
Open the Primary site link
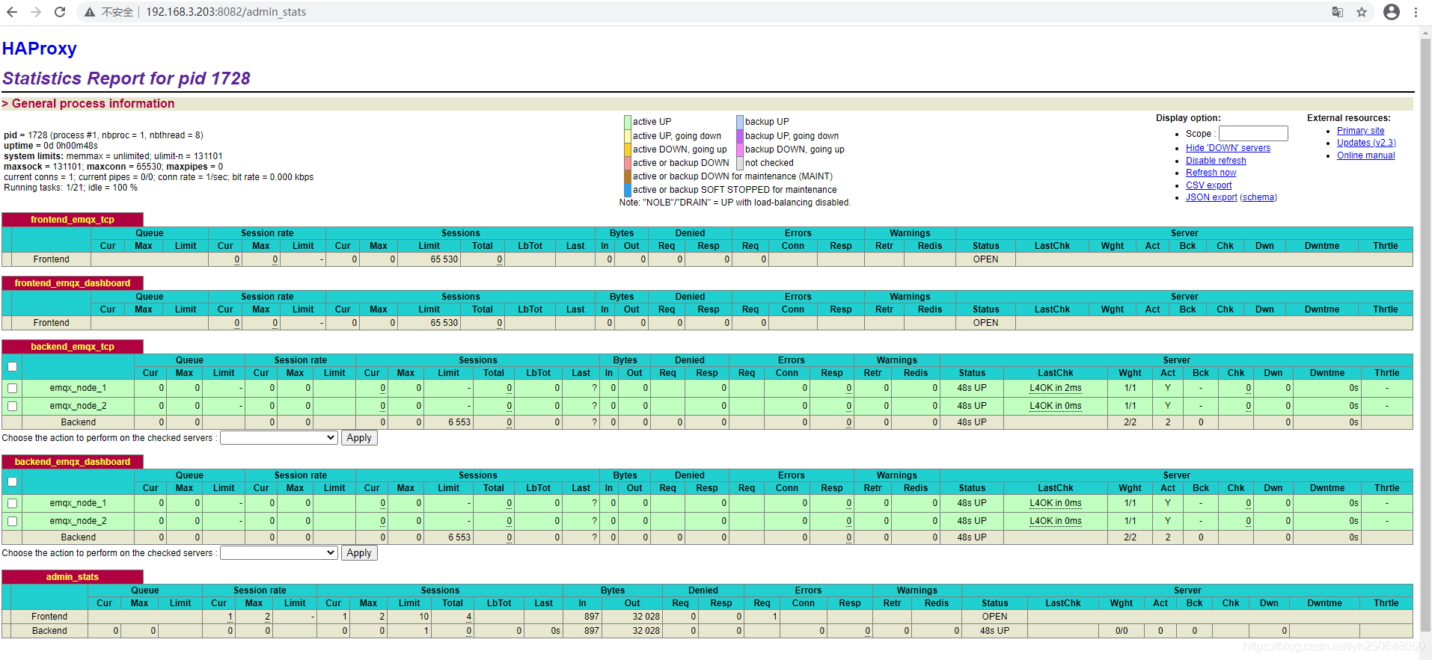(x=1360, y=131)
